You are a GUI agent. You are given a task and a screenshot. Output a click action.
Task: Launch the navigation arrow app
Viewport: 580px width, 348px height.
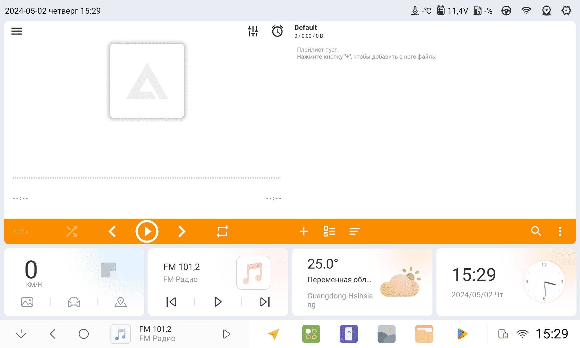273,334
